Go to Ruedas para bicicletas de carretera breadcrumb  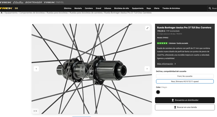point(86,13)
